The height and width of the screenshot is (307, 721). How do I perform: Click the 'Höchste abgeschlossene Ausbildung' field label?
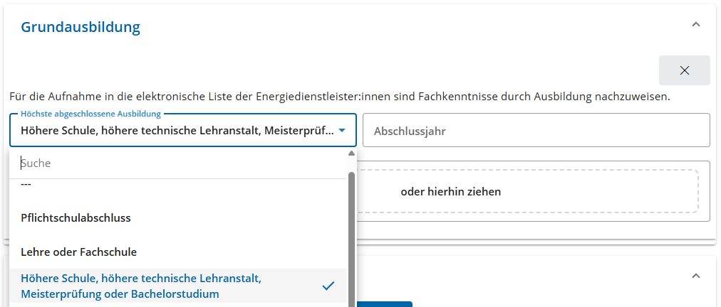click(x=90, y=114)
